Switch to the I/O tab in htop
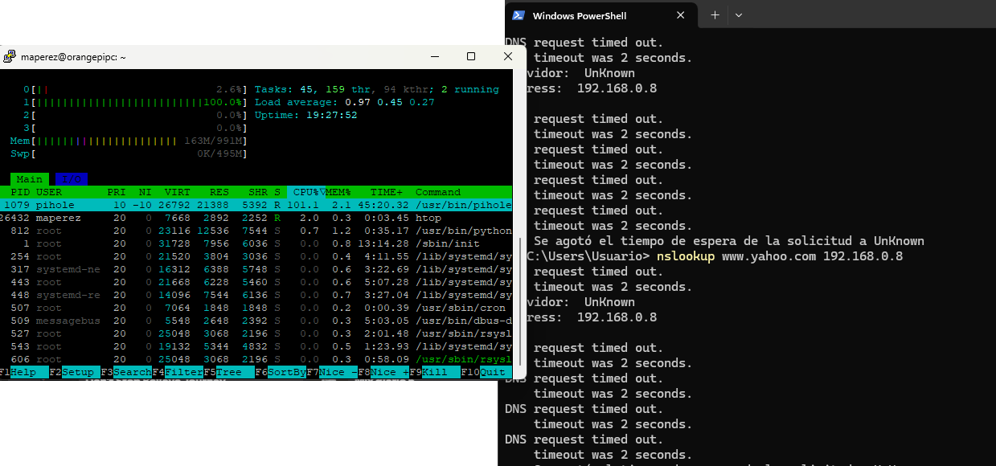The image size is (996, 466). pyautogui.click(x=72, y=179)
